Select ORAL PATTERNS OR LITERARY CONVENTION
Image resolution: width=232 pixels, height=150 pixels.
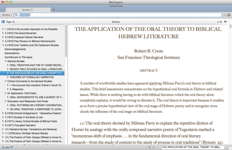pos(37,105)
